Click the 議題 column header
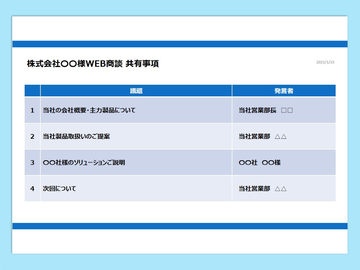Screen dimensions: 360x270 tap(136, 91)
